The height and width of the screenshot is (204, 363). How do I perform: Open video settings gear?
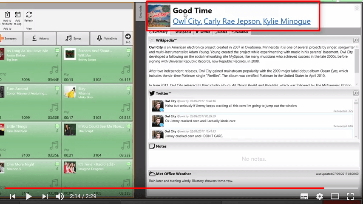coord(320,196)
